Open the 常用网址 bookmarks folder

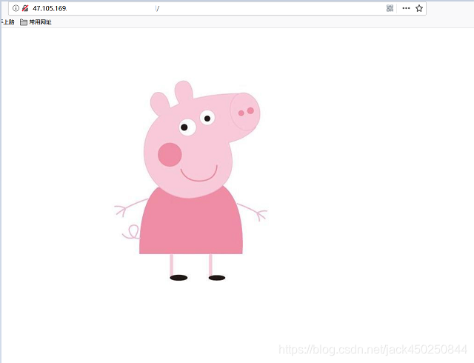(x=36, y=22)
